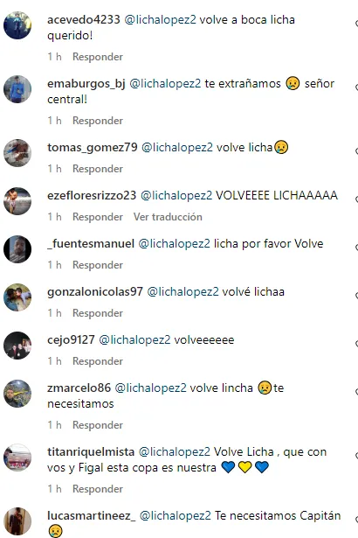Reply to titanriquelmista using Responder

[x=98, y=489]
